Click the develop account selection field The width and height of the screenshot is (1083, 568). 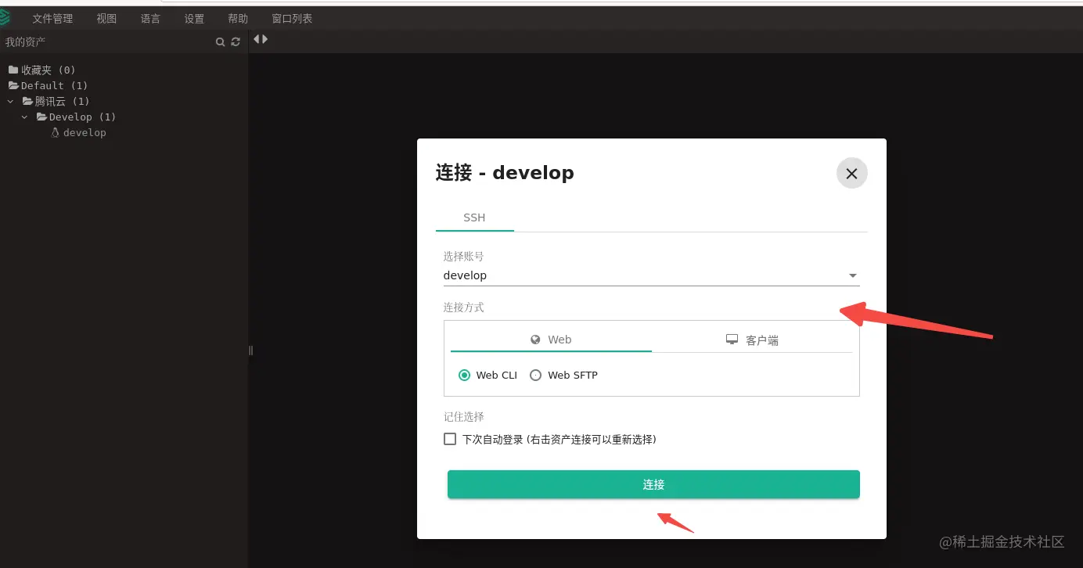651,275
